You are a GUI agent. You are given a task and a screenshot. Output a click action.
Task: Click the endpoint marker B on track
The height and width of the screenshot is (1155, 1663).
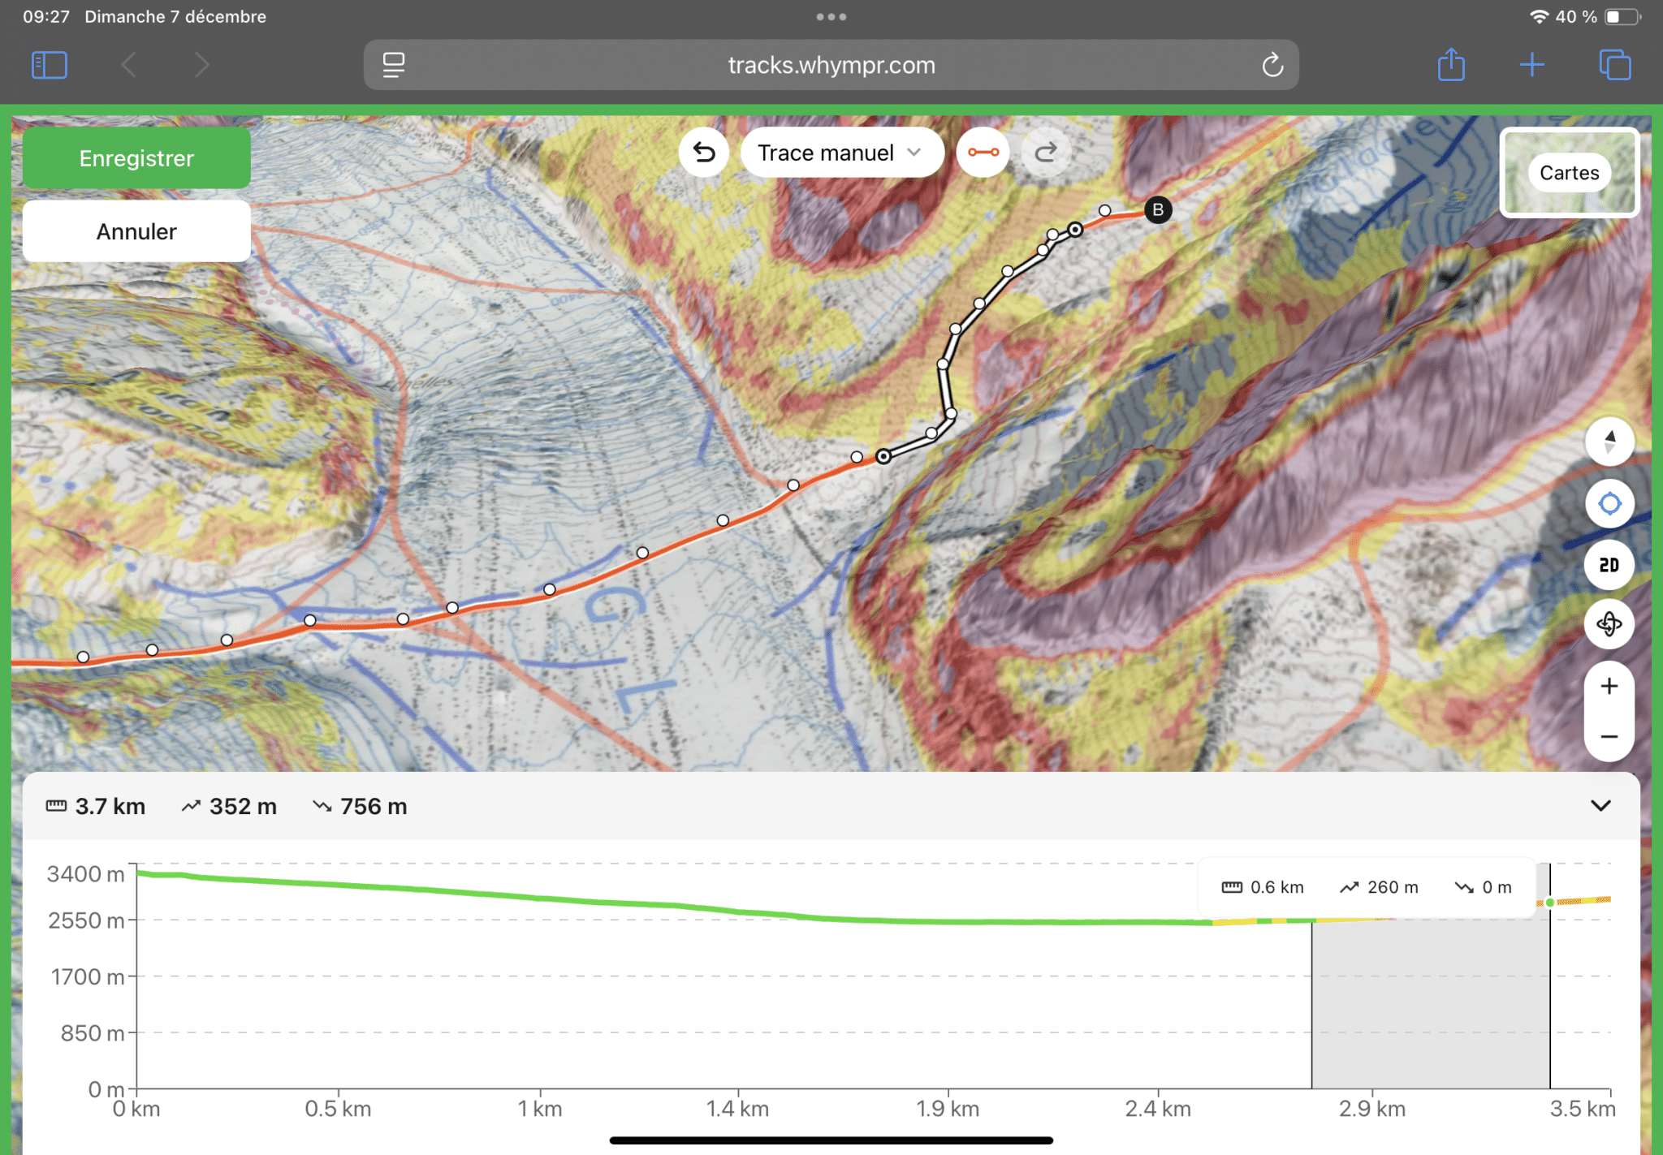(x=1158, y=209)
